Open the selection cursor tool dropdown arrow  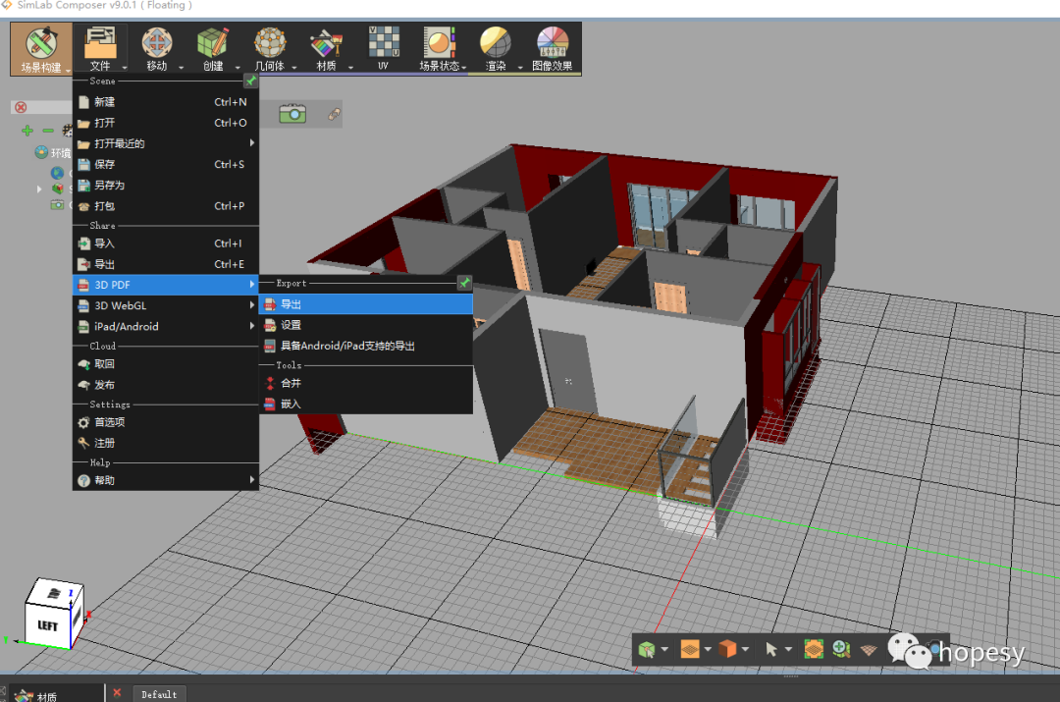(788, 649)
